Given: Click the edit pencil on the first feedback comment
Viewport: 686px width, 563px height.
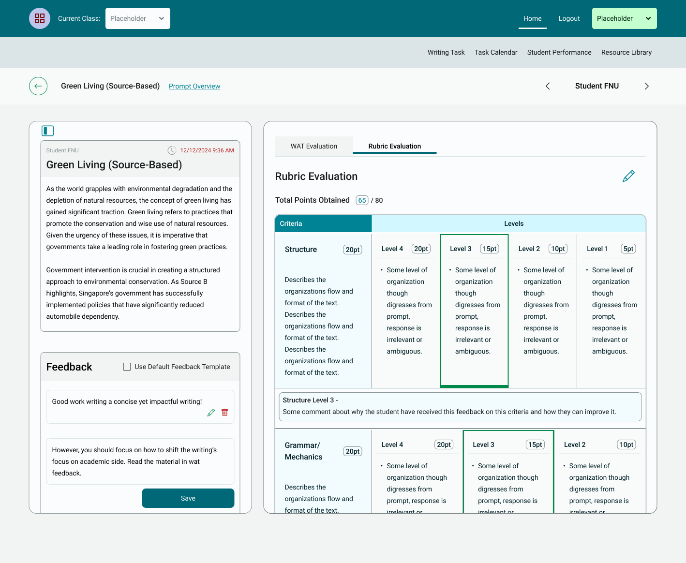Looking at the screenshot, I should point(211,412).
